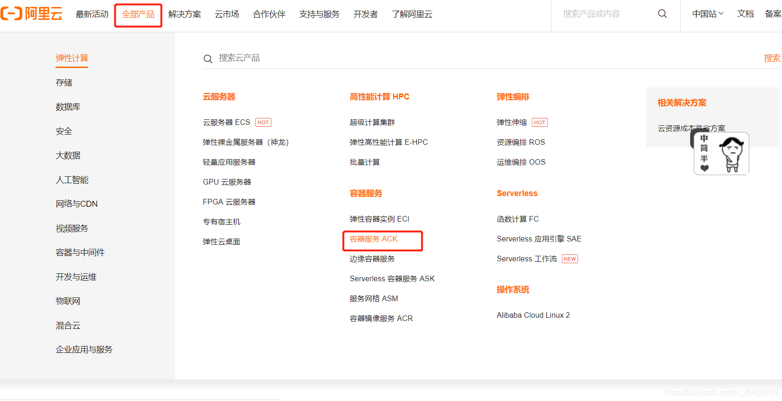Open the 资源编排 ROS link
Screen dimensions: 782x401
tap(521, 142)
